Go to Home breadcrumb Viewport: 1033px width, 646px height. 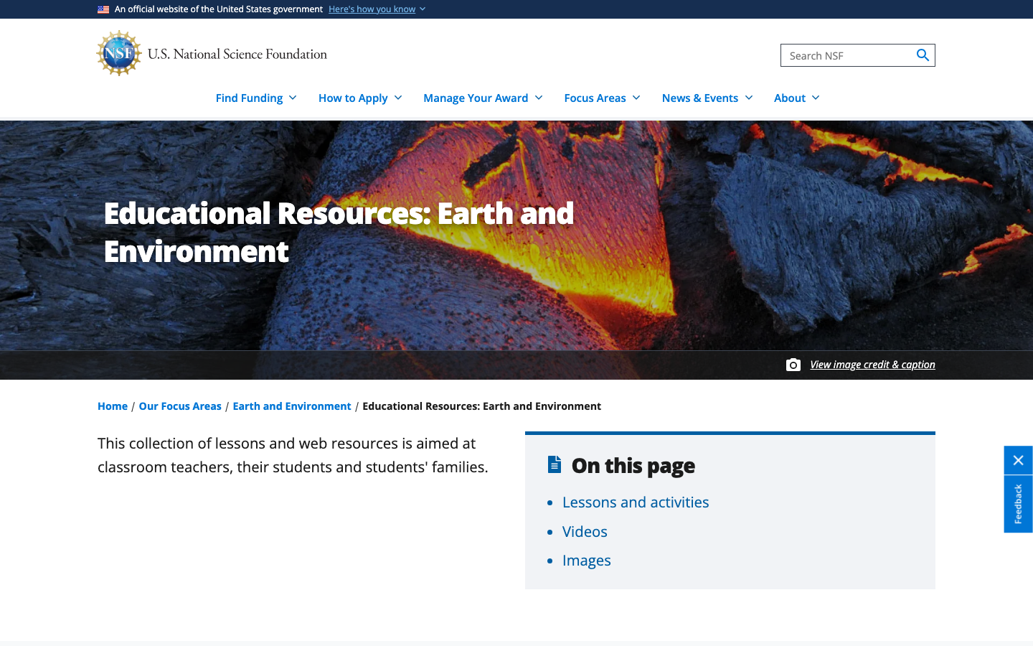tap(113, 406)
